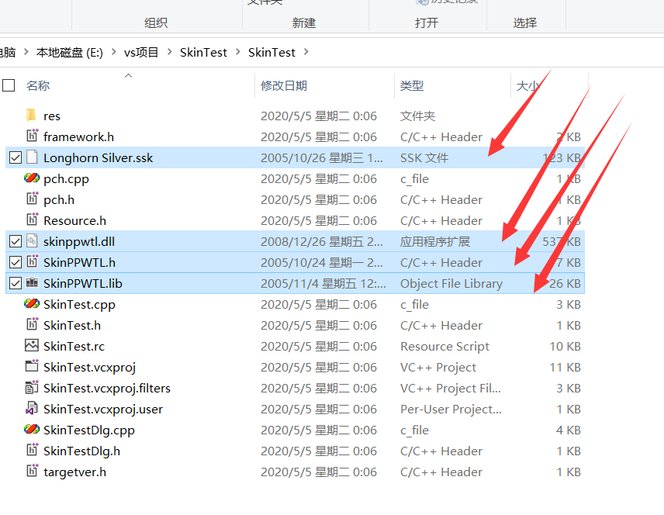
Task: Open the 新建 ribbon group label
Action: (304, 22)
